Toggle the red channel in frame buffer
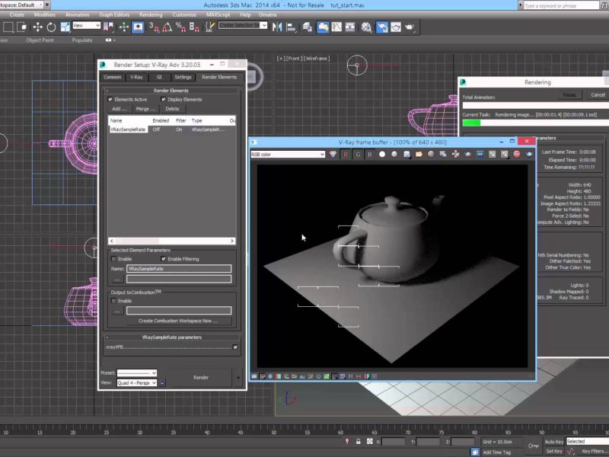609x457 pixels. point(345,155)
